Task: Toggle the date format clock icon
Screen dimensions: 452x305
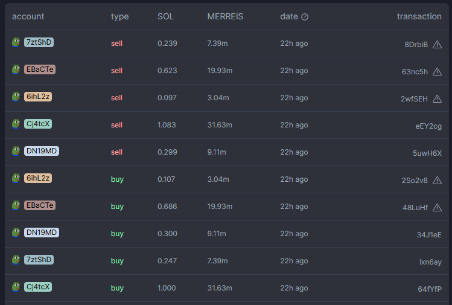Action: 305,17
